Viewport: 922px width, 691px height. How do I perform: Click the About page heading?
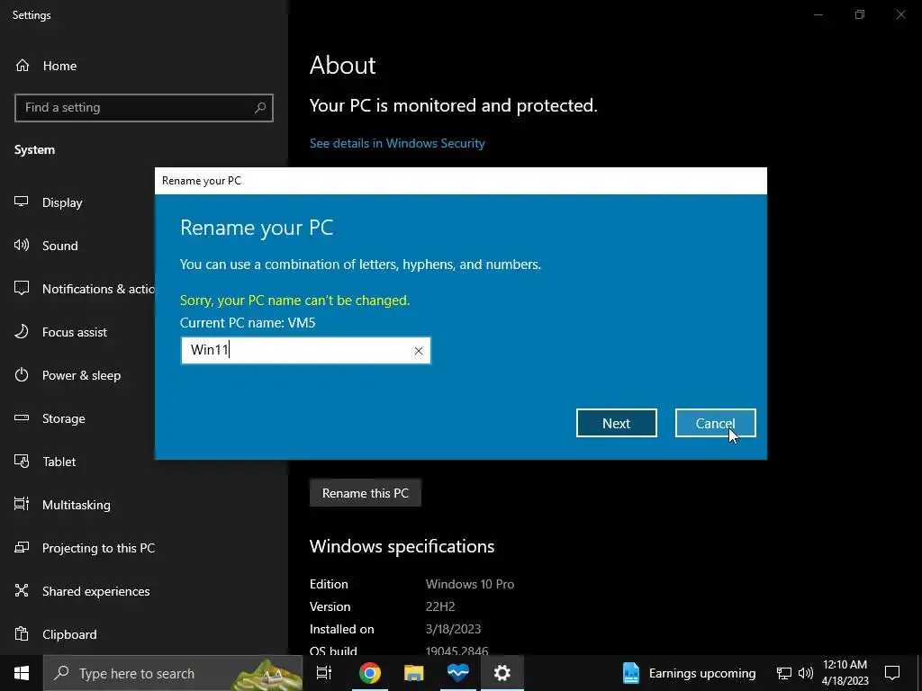pos(343,65)
